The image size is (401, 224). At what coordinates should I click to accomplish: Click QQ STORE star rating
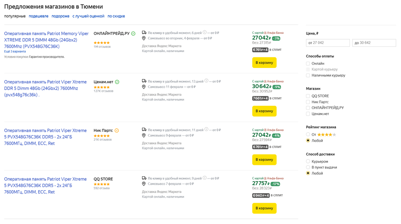click(x=102, y=184)
